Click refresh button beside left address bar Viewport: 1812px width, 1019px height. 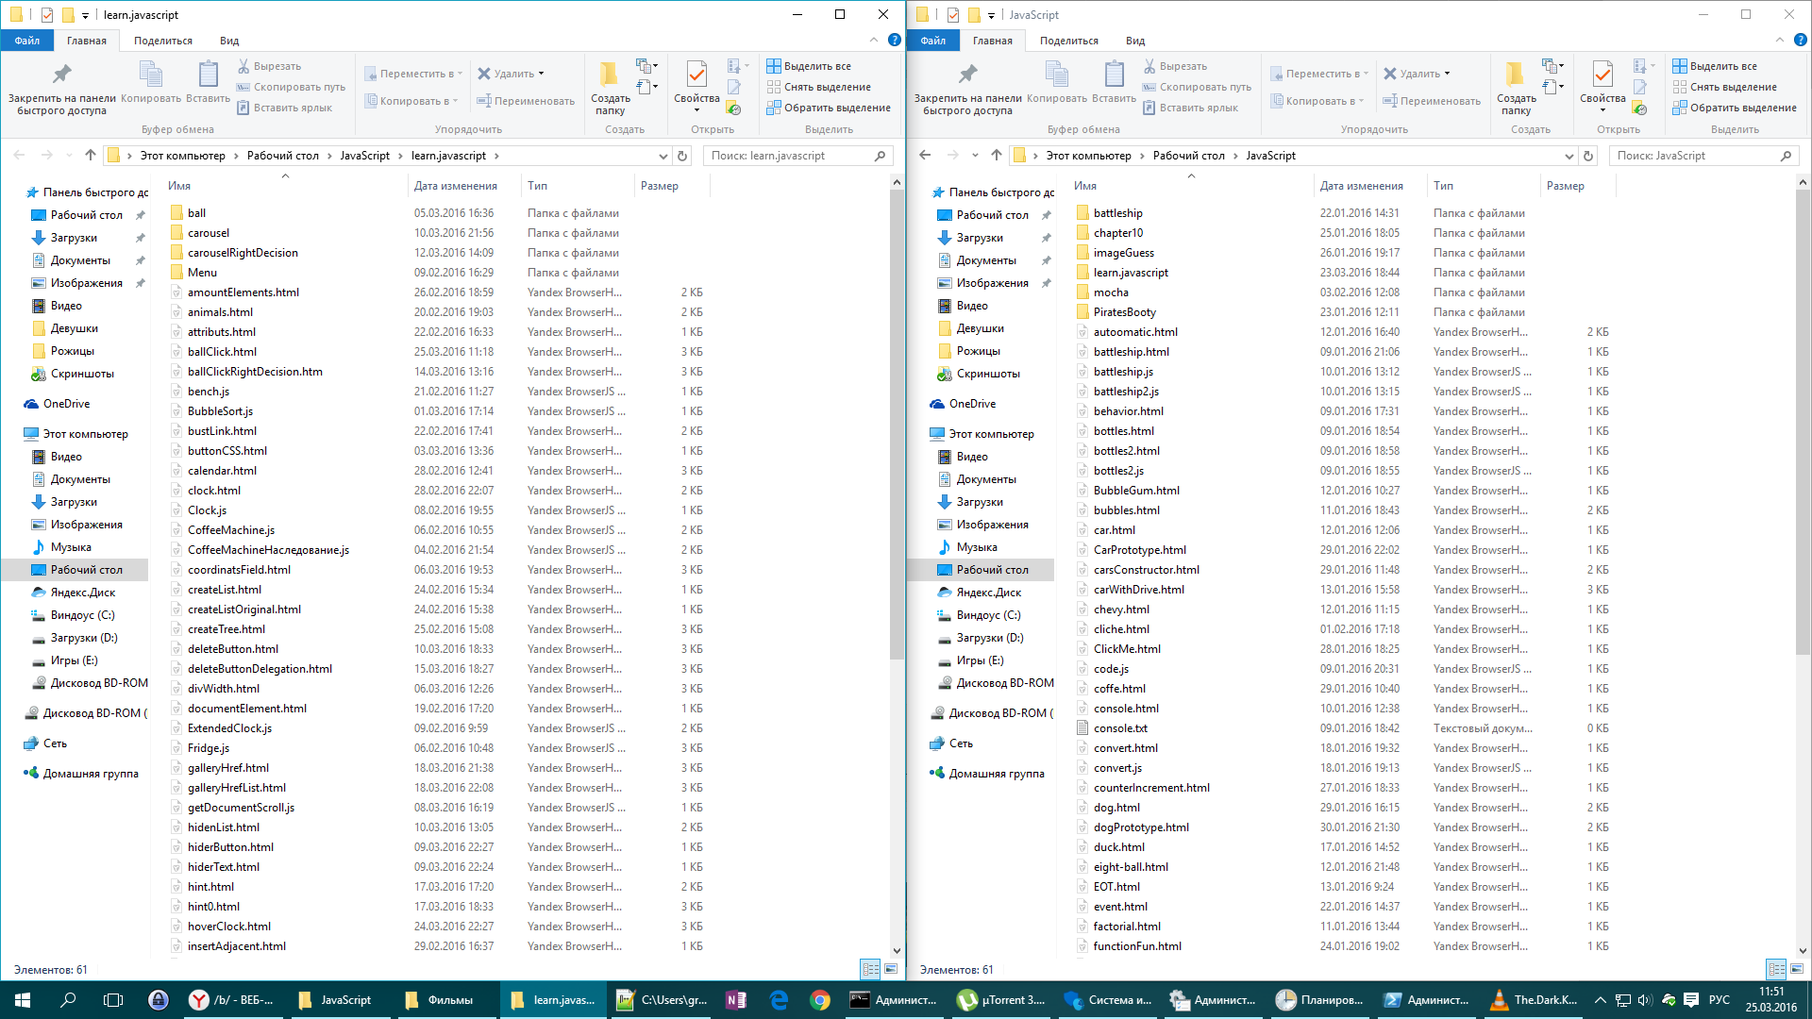tap(682, 156)
